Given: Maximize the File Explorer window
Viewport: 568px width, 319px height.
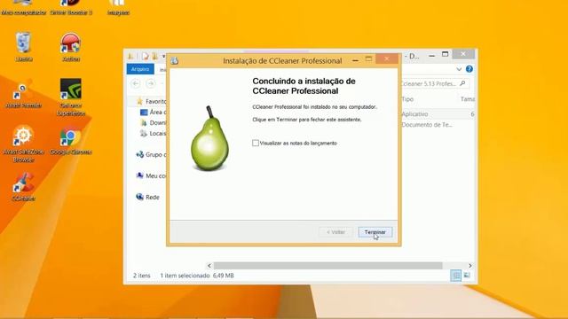Looking at the screenshot, I should click(x=446, y=55).
